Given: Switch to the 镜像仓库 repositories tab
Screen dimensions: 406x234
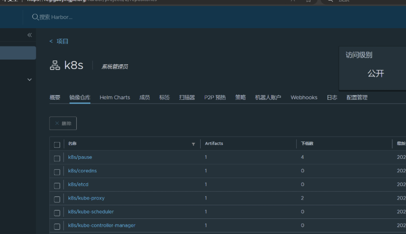Looking at the screenshot, I should (x=80, y=97).
